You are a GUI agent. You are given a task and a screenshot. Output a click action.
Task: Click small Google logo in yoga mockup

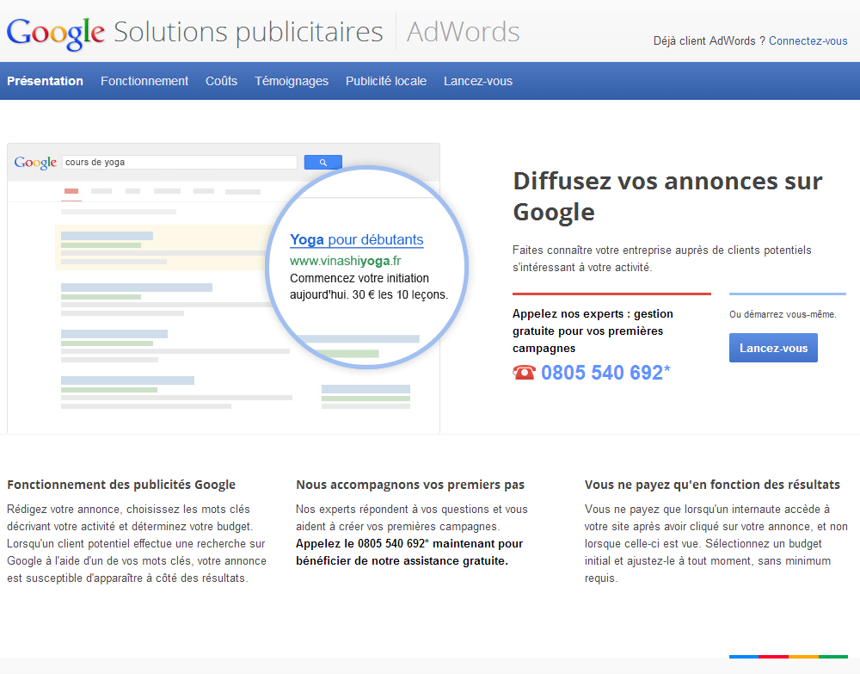[x=35, y=163]
